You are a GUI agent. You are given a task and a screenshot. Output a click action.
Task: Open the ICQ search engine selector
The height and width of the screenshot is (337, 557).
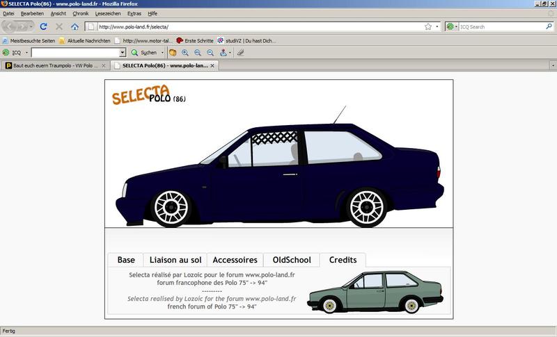(x=452, y=26)
